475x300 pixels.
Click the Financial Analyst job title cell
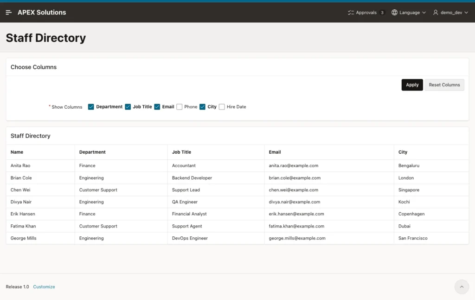click(x=216, y=214)
